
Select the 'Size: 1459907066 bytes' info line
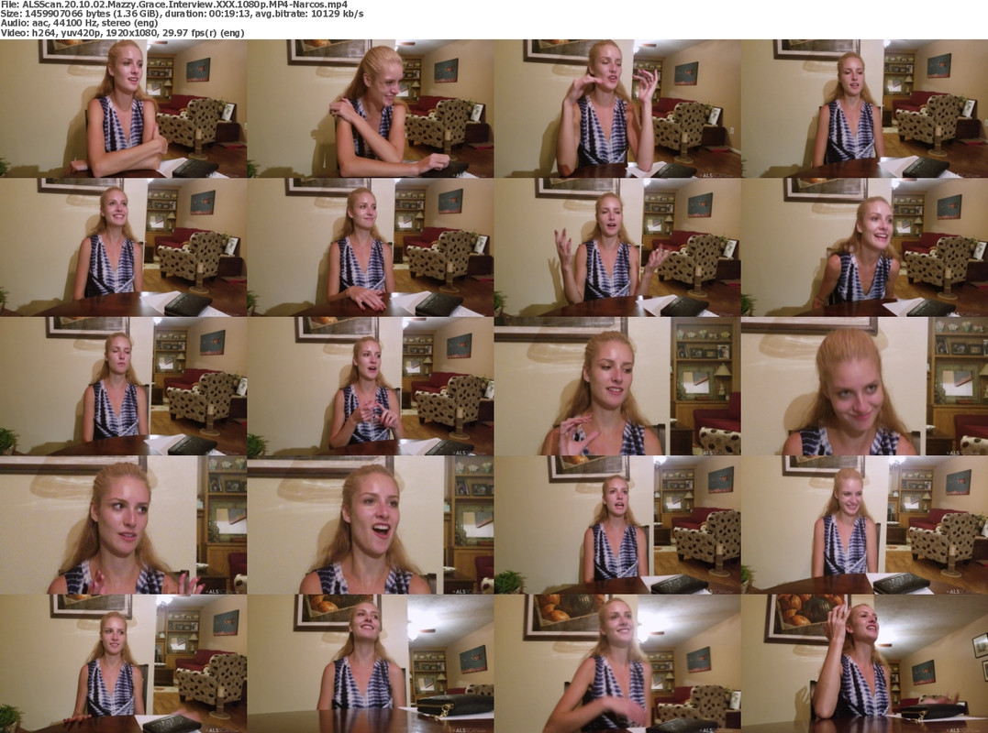182,14
